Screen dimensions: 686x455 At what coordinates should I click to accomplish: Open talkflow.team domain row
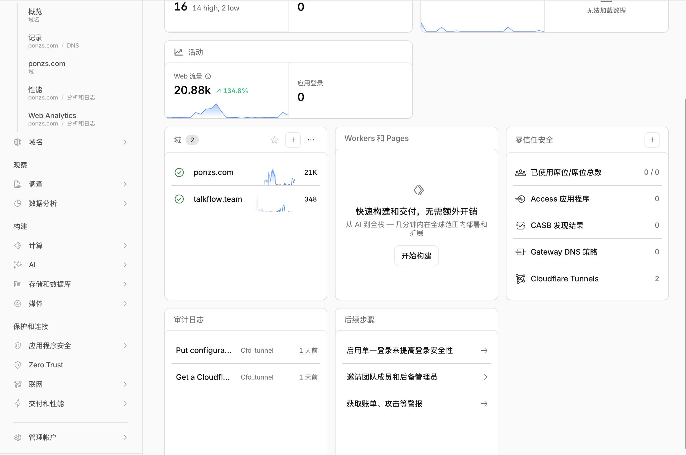pos(246,199)
